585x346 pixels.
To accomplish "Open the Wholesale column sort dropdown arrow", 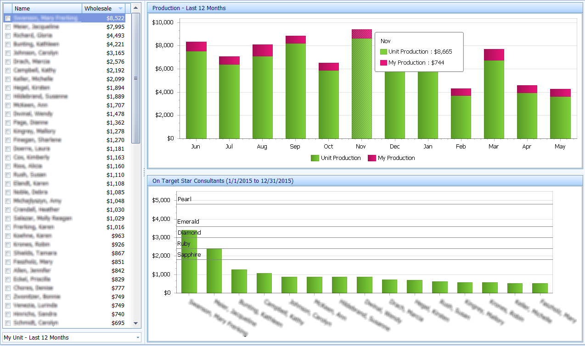I will pyautogui.click(x=121, y=8).
